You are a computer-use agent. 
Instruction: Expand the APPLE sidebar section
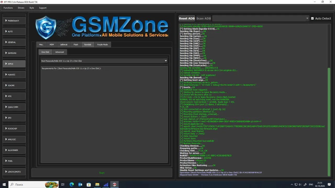pos(14,64)
